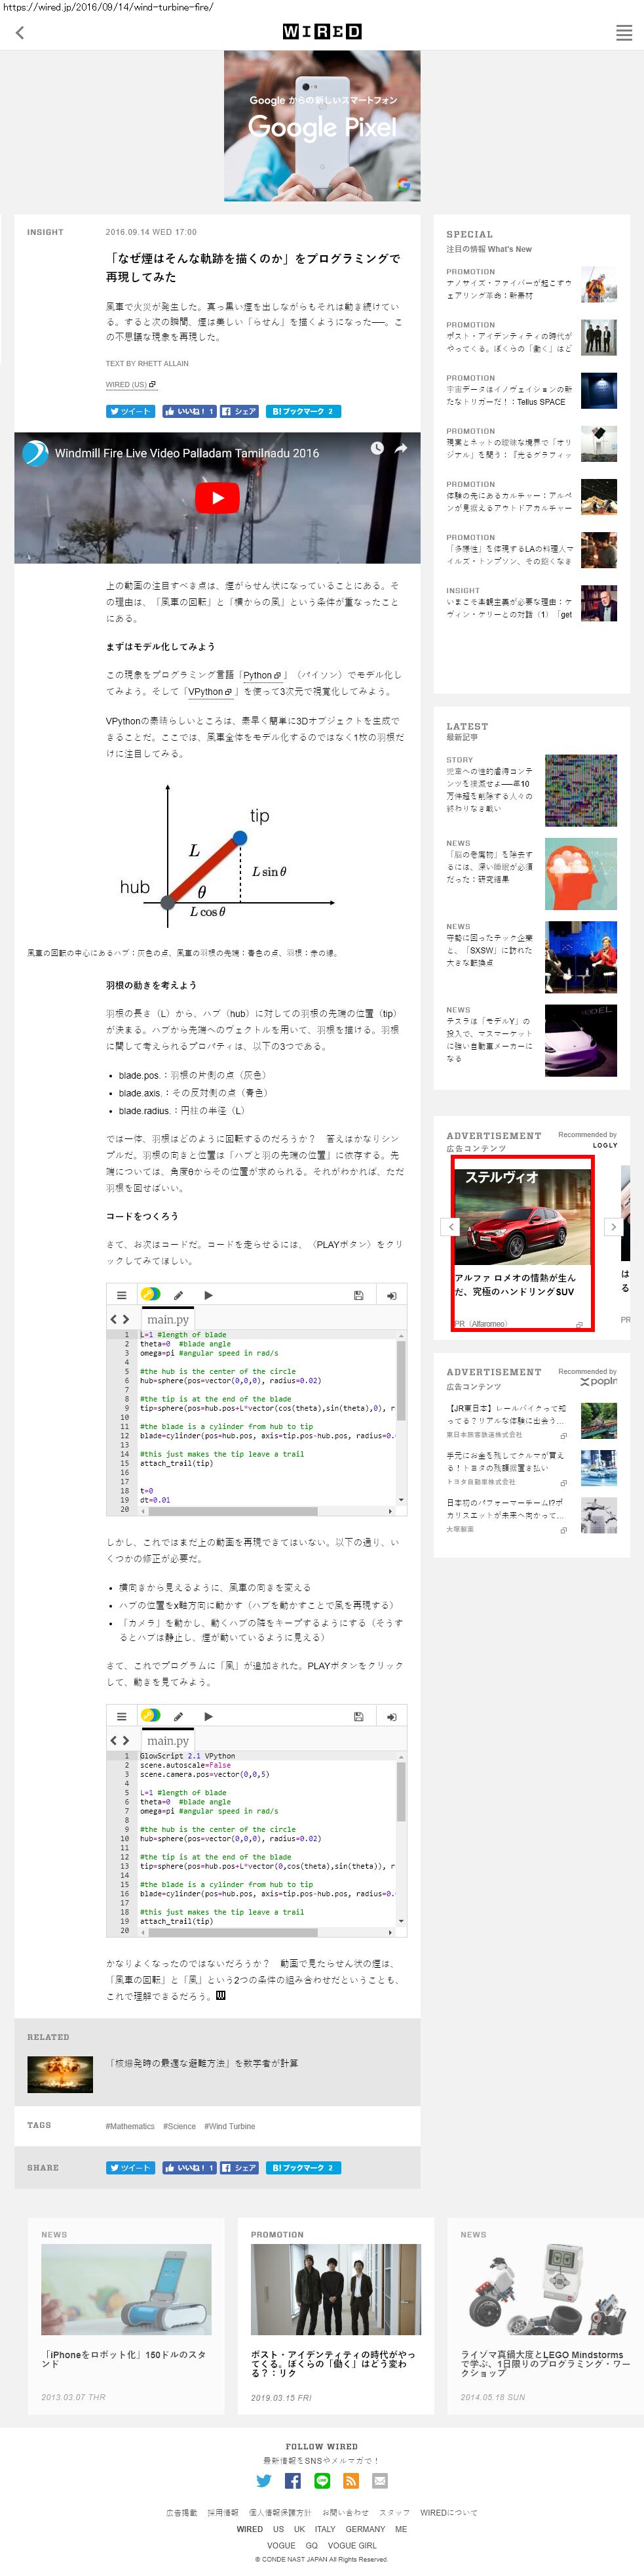Show the next ad with the carousel's right arrow
Screen dimensions: 644x2576
[613, 1226]
